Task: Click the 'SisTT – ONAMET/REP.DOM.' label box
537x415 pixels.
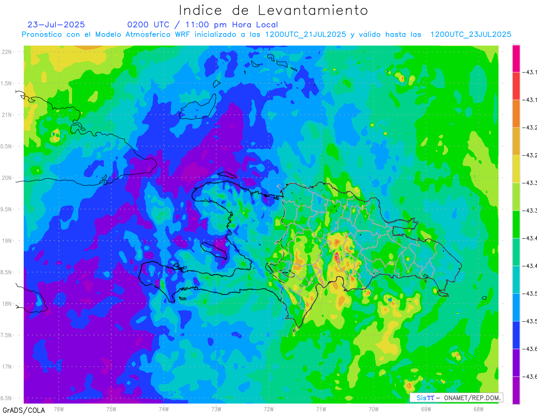Action: (x=456, y=398)
